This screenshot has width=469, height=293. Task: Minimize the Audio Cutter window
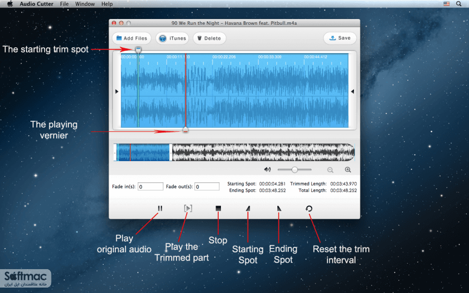tap(121, 23)
